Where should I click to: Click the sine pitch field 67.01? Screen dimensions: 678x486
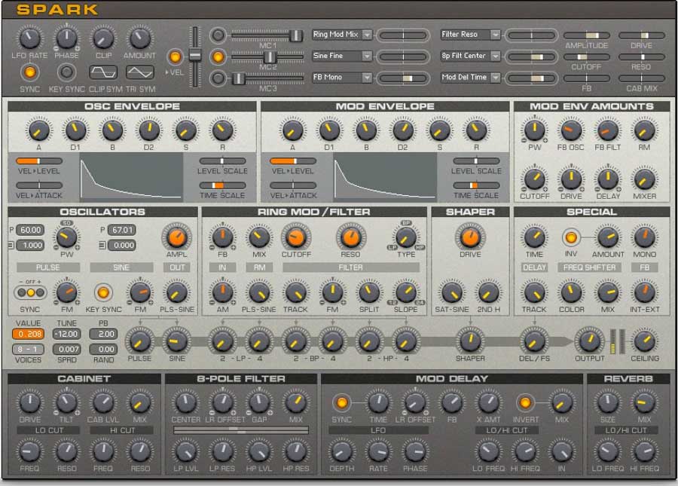121,230
